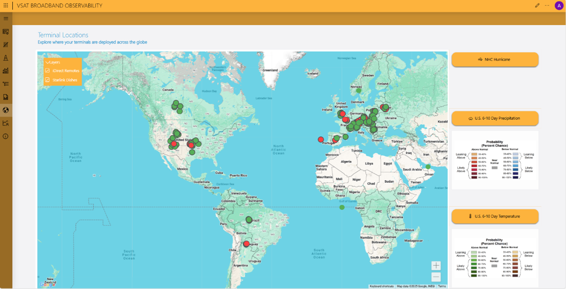Open the tally bars sidebar icon
566x289 pixels.
6,44
